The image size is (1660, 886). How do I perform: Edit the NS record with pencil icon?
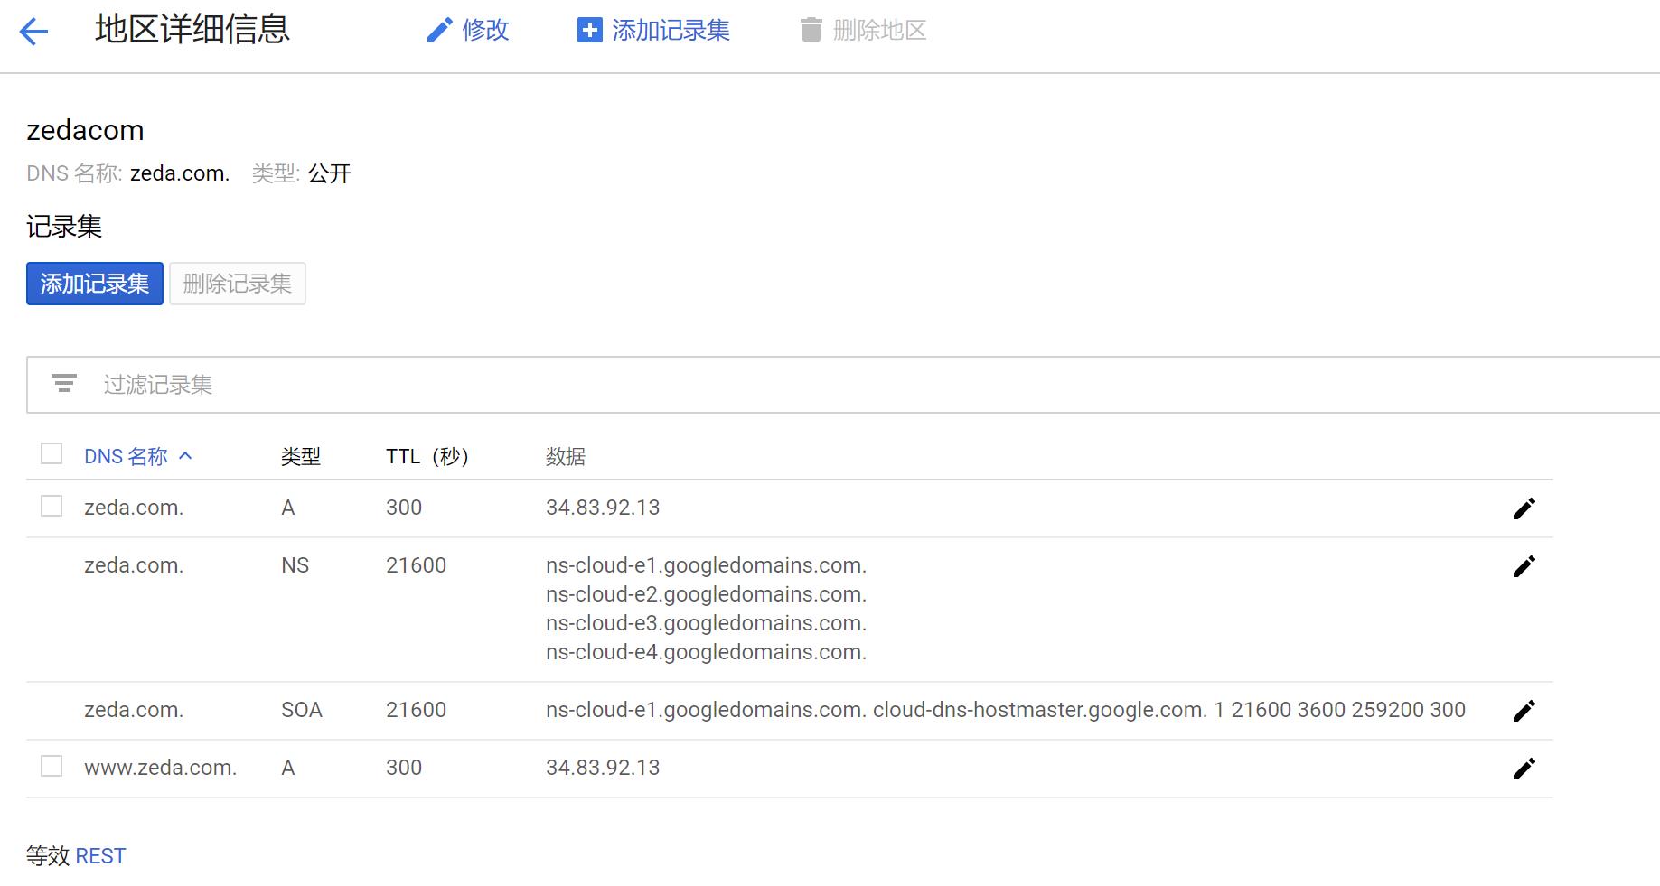pyautogui.click(x=1524, y=566)
